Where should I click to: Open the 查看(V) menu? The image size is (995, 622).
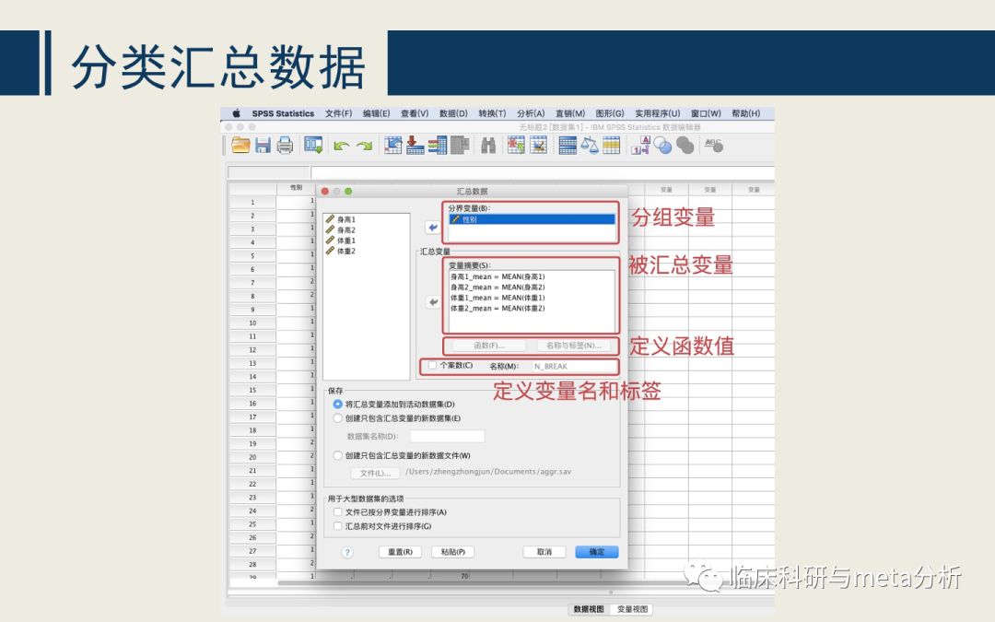click(415, 113)
